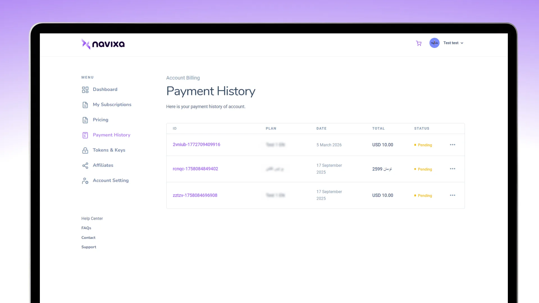Click the DATE column header

point(321,128)
